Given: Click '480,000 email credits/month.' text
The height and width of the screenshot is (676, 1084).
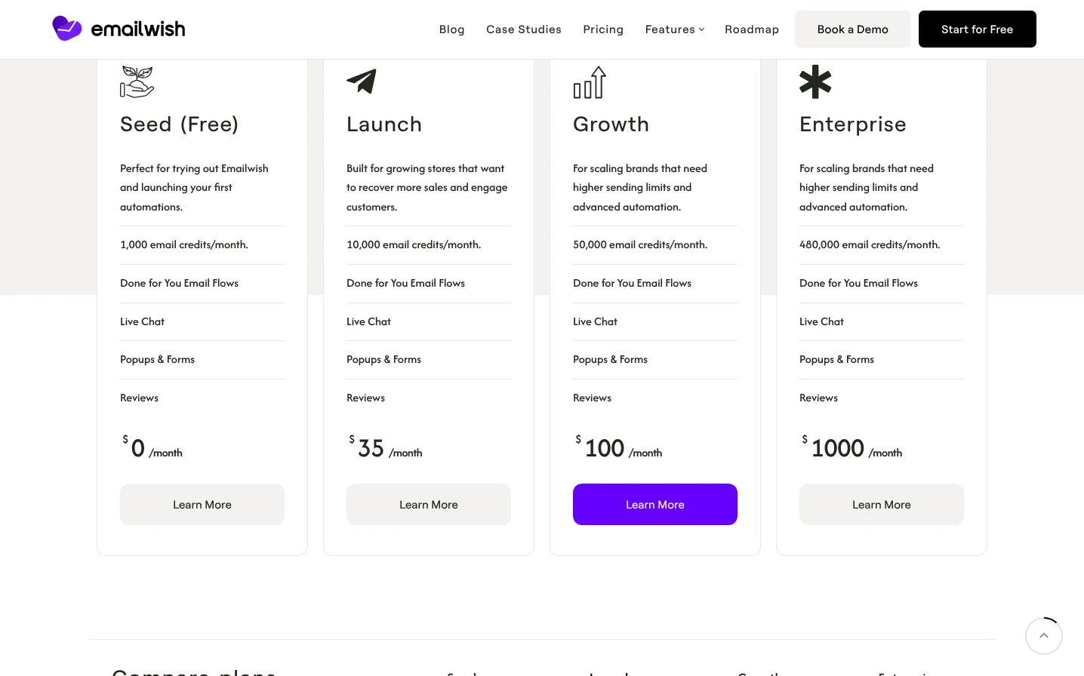Looking at the screenshot, I should [x=870, y=244].
